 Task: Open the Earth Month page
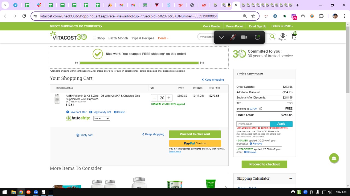(x=118, y=38)
